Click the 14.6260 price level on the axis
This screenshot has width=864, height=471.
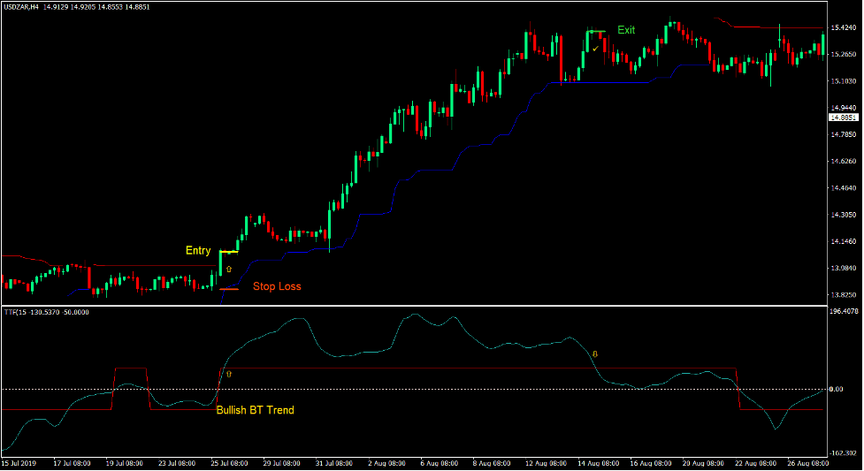[x=843, y=162]
